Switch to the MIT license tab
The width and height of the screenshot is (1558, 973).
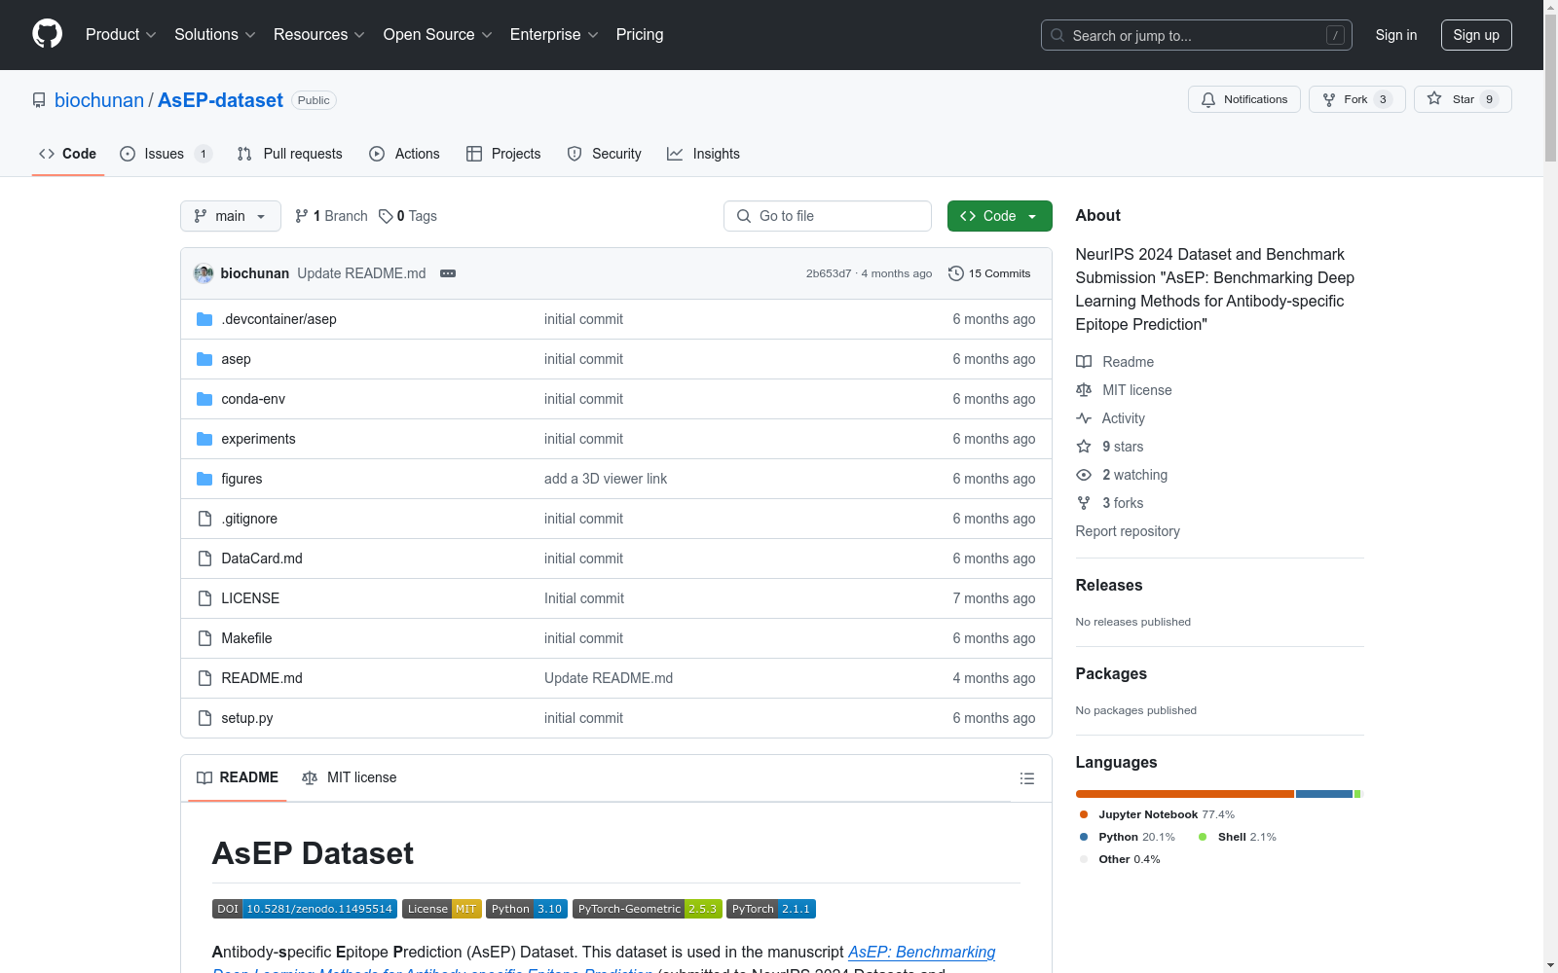350,777
